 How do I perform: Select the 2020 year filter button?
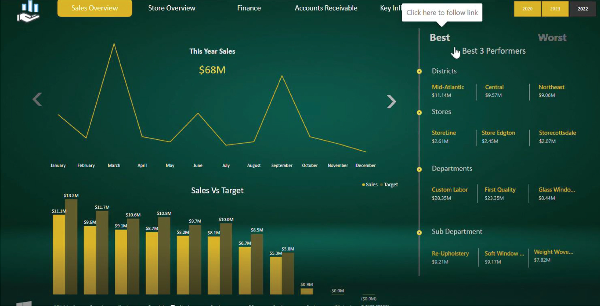527,9
